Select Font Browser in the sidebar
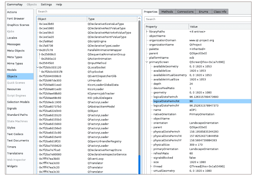This screenshot has width=256, height=176. (16, 19)
